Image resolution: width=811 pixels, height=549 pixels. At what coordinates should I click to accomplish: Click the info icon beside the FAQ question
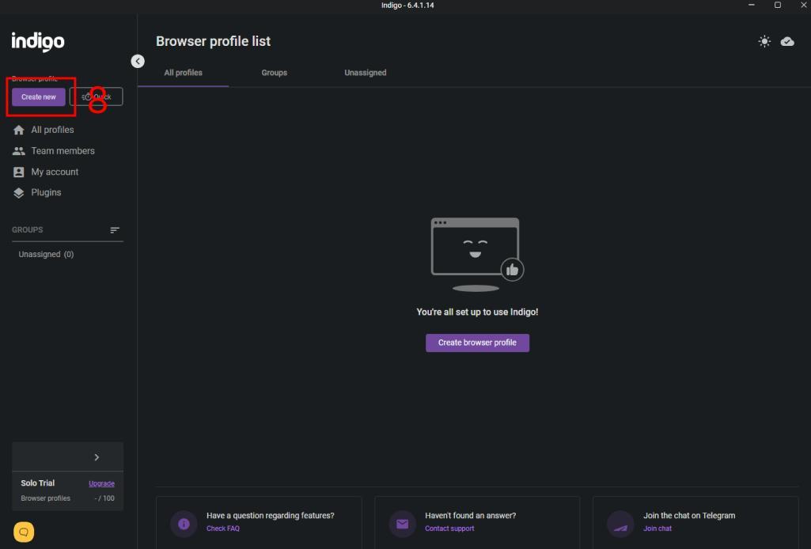(x=184, y=524)
